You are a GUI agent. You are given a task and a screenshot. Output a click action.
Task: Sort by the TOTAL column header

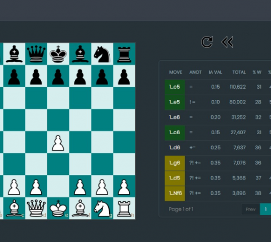coord(239,72)
